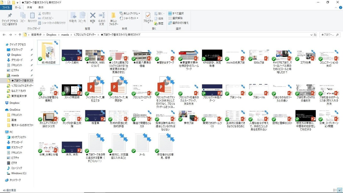
Task: Open the ファイル (File) menu
Action: (6, 8)
